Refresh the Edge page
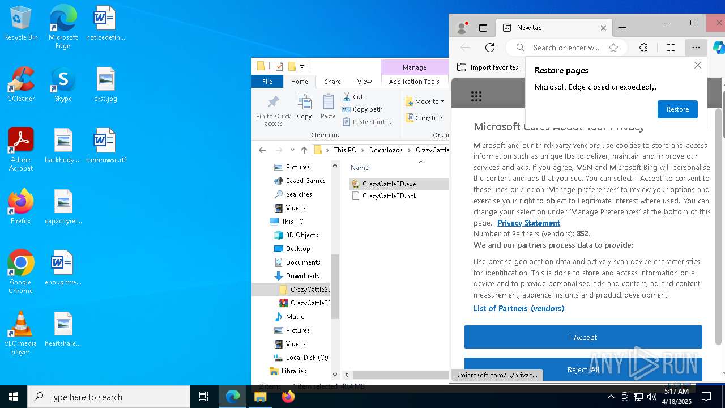The height and width of the screenshot is (408, 725). tap(490, 48)
